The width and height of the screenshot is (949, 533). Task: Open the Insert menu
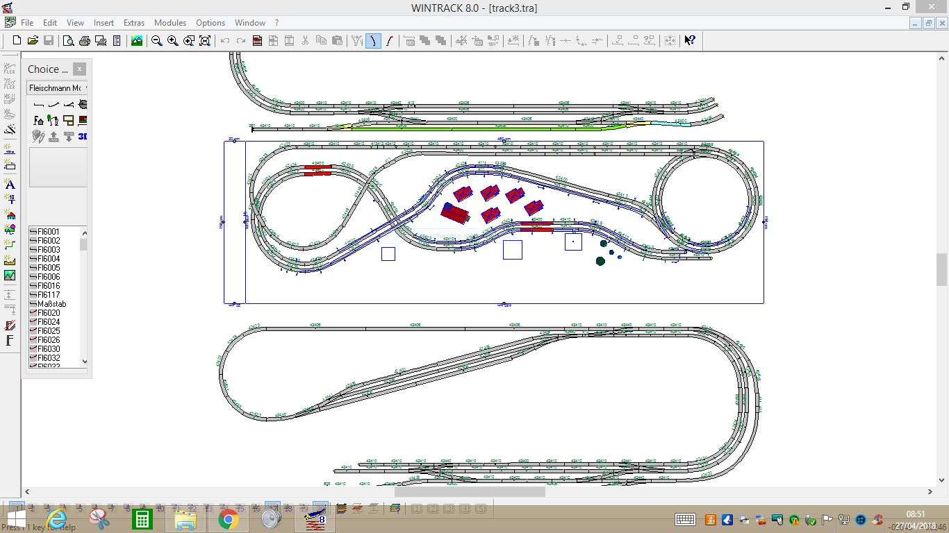tap(104, 23)
